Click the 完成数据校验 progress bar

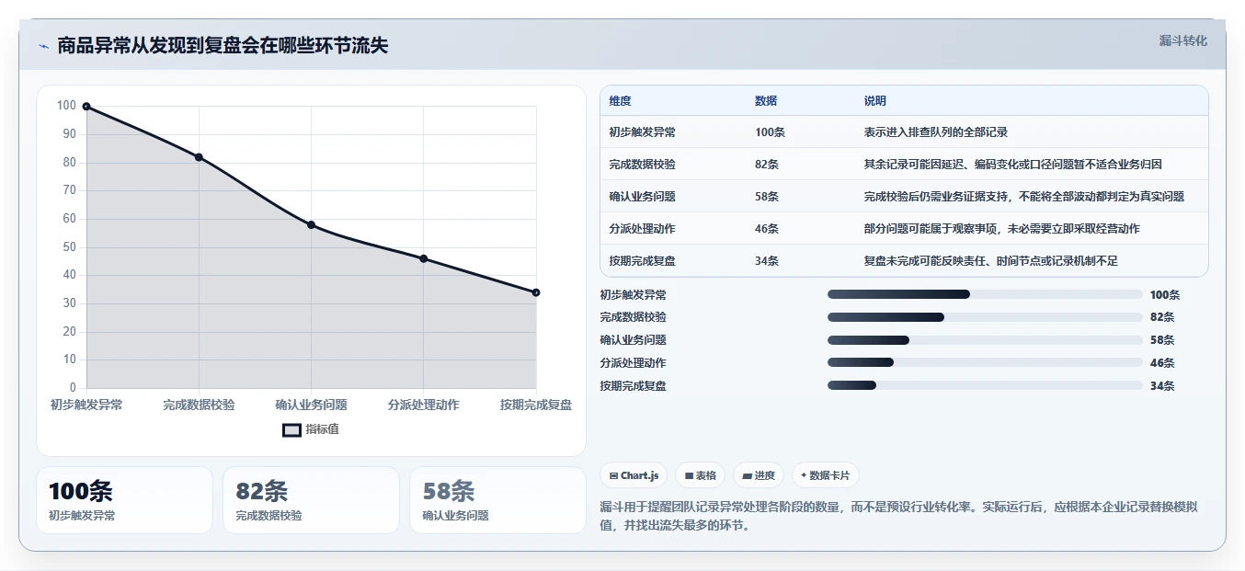pos(985,317)
